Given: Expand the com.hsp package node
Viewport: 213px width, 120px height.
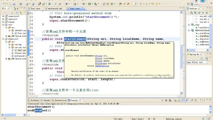Looking at the screenshot, I should click(x=9, y=44).
